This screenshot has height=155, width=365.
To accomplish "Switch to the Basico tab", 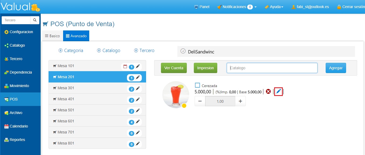I will pyautogui.click(x=52, y=36).
